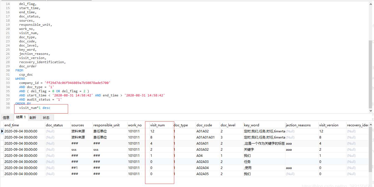Switch to the 信息 tab
Image resolution: width=374 pixels, height=187 pixels.
tap(6, 117)
